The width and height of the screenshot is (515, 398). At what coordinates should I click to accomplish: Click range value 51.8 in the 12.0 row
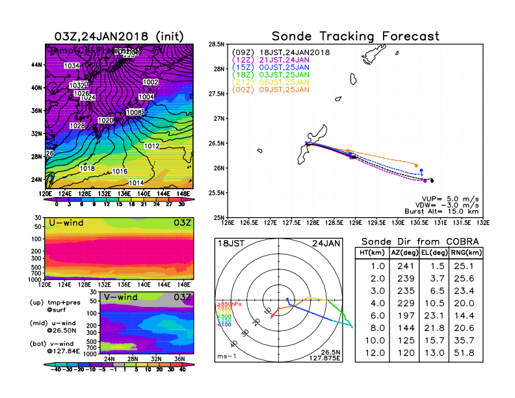[464, 352]
